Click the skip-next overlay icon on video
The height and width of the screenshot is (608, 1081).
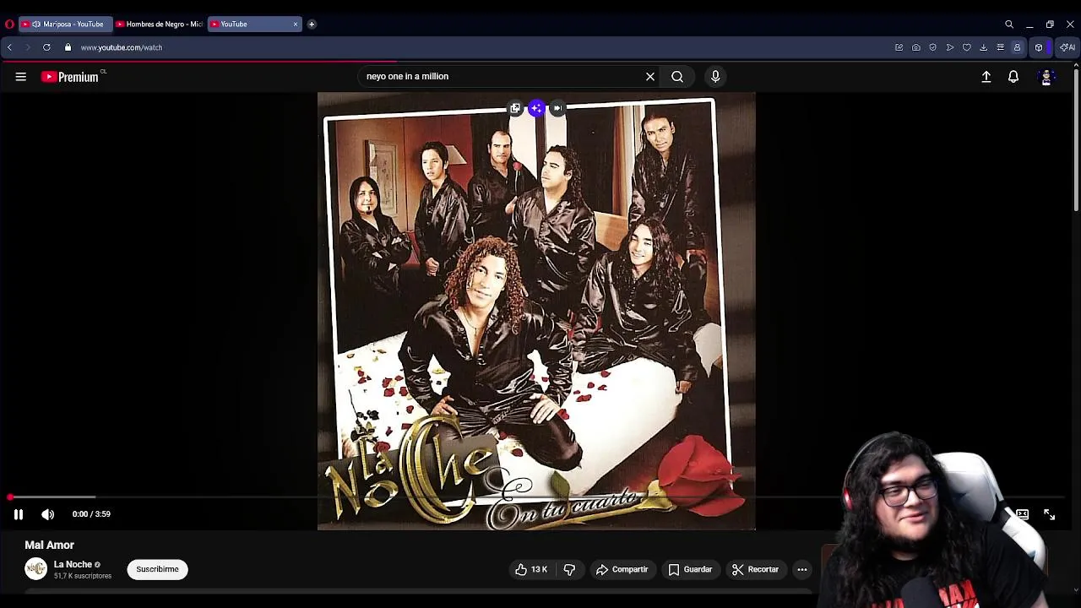tap(557, 108)
